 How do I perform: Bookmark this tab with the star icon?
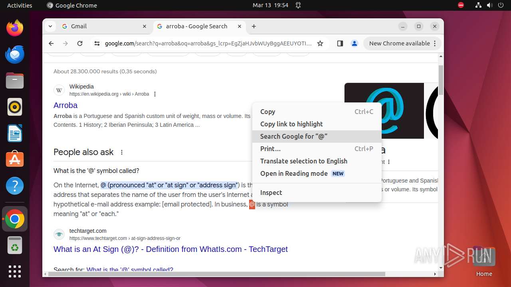pos(320,43)
